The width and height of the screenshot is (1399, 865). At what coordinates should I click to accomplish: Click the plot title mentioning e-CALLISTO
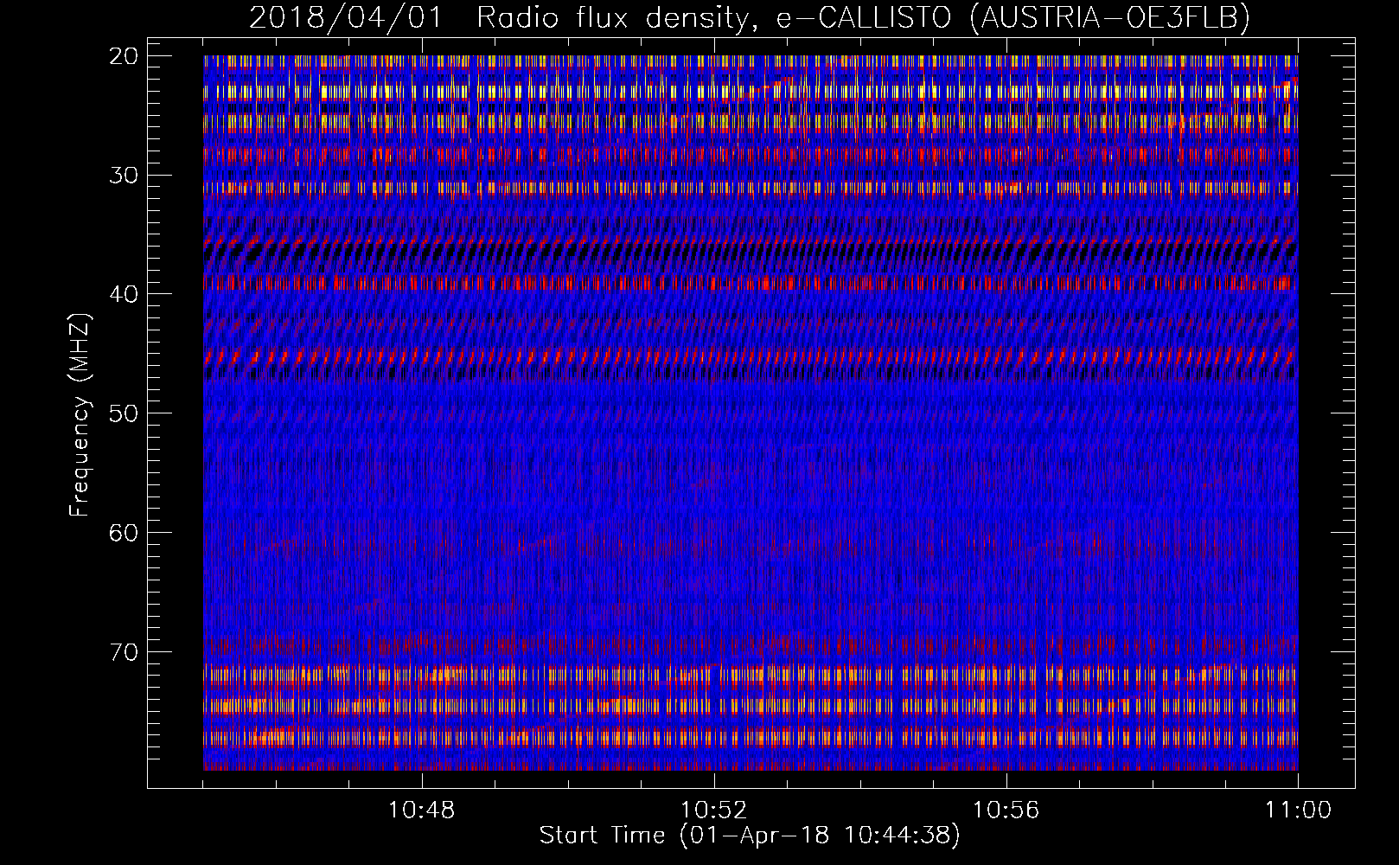750,17
